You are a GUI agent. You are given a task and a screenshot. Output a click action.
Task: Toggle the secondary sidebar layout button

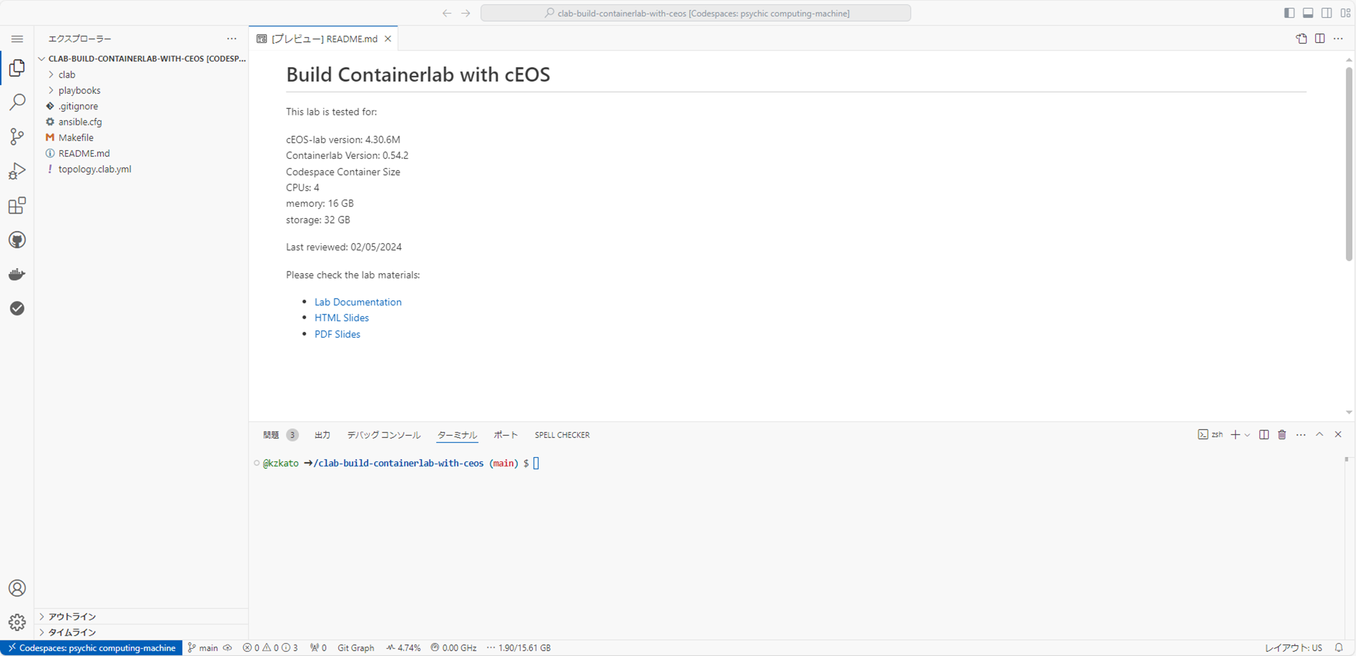pyautogui.click(x=1327, y=13)
